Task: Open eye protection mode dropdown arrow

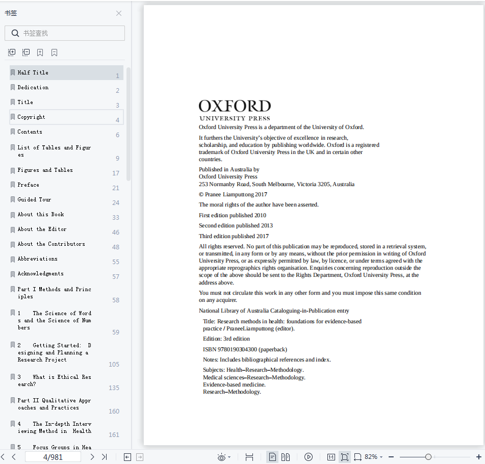Action: tap(229, 457)
